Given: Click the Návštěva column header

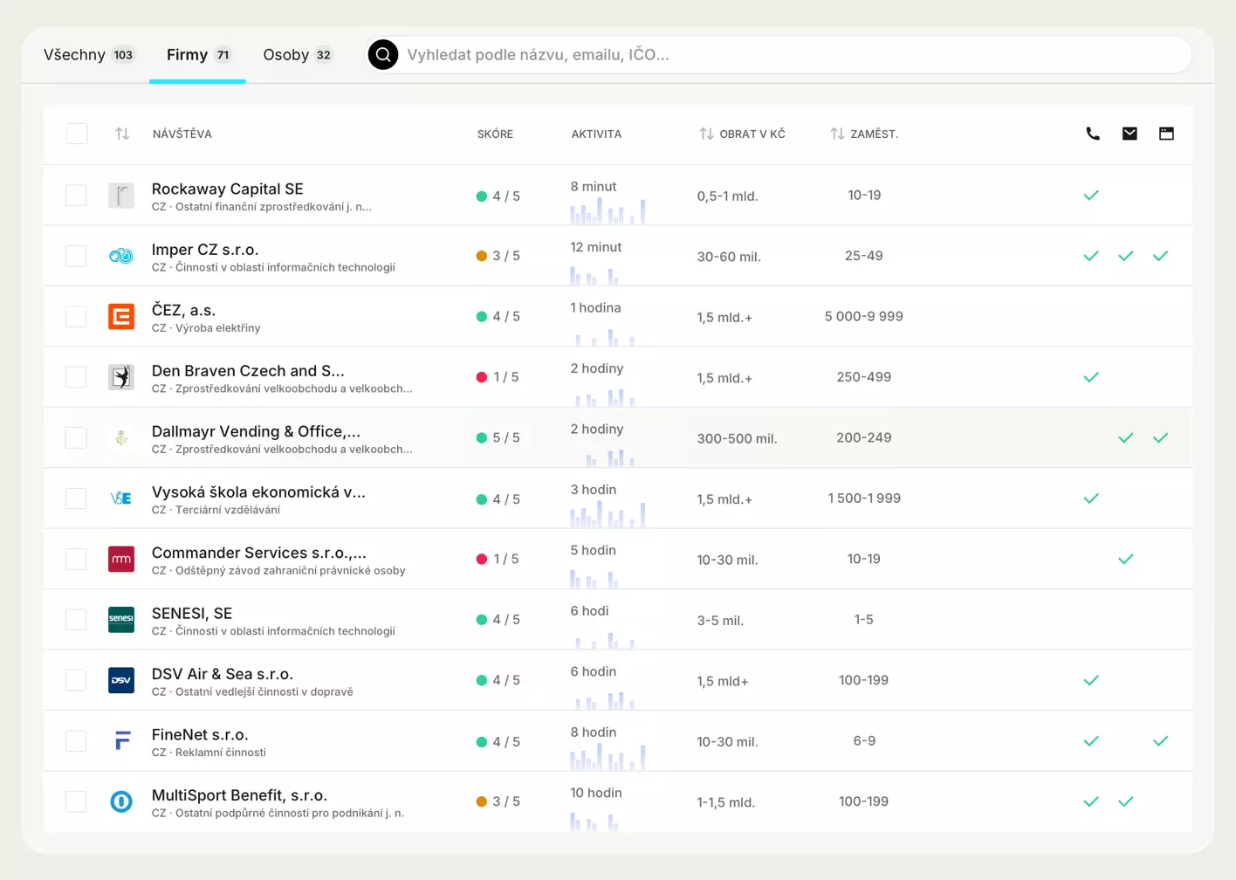Looking at the screenshot, I should pyautogui.click(x=182, y=134).
